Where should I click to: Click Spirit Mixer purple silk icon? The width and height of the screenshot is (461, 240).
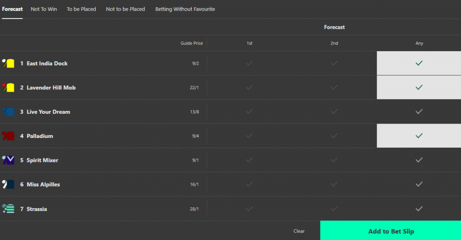coord(9,160)
